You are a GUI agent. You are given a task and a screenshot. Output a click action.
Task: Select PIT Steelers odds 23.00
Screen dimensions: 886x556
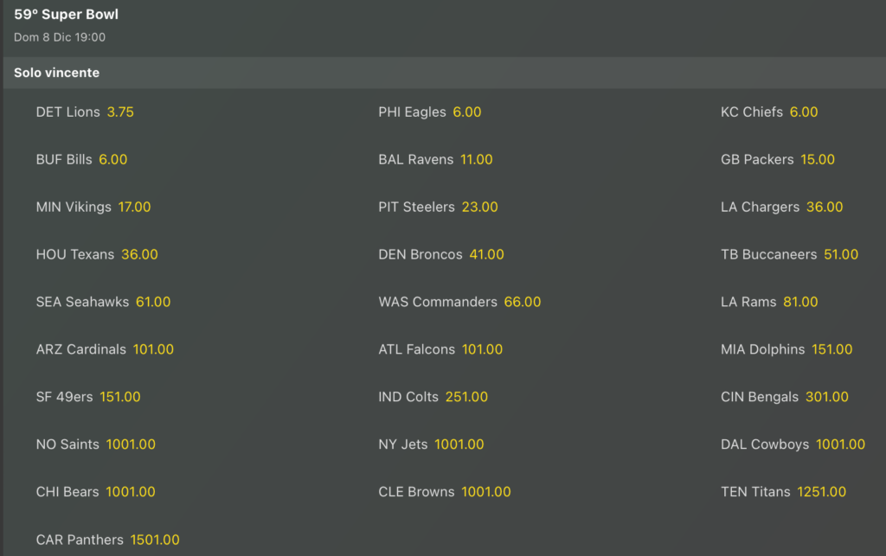[479, 208]
